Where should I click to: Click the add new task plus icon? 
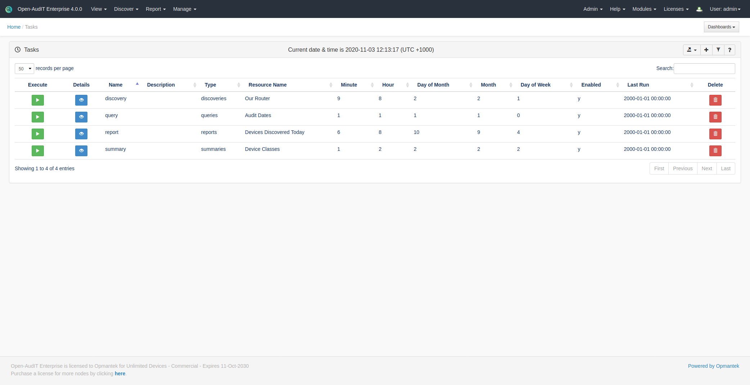pyautogui.click(x=706, y=50)
